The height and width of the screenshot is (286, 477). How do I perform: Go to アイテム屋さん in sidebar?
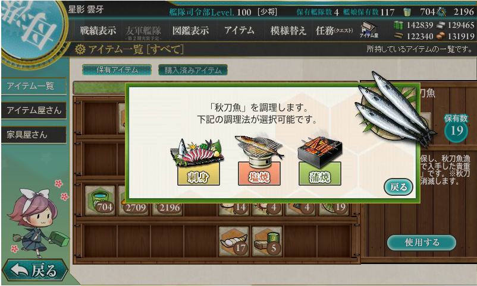[x=34, y=110]
